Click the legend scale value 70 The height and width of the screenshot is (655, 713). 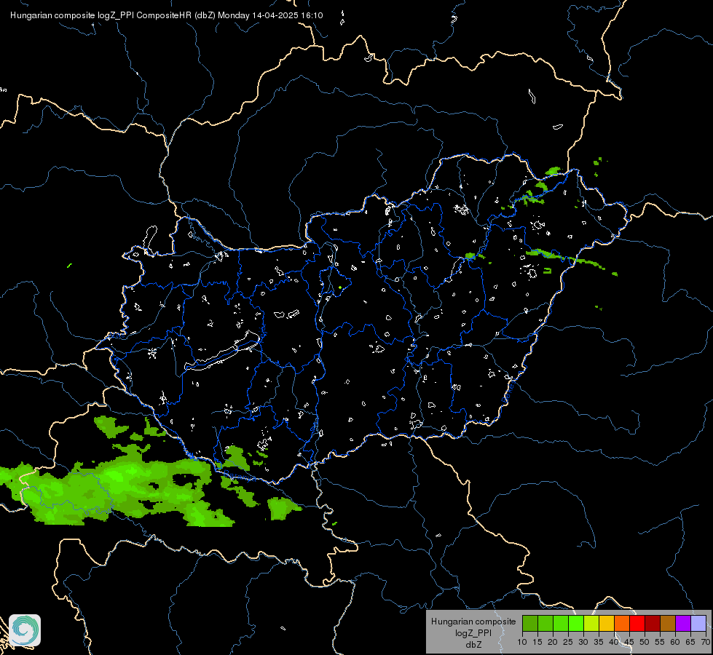point(706,642)
